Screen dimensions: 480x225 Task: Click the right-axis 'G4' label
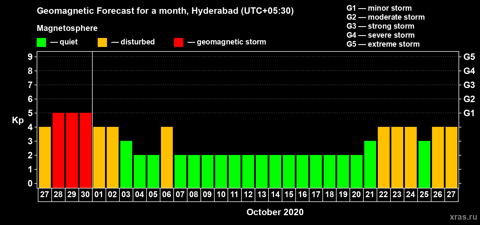[469, 71]
